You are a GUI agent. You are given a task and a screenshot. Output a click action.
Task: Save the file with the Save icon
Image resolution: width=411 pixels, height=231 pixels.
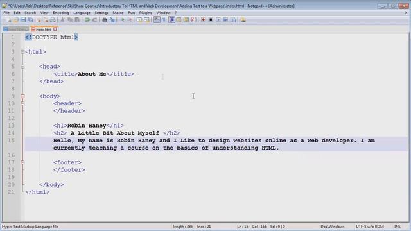click(23, 20)
